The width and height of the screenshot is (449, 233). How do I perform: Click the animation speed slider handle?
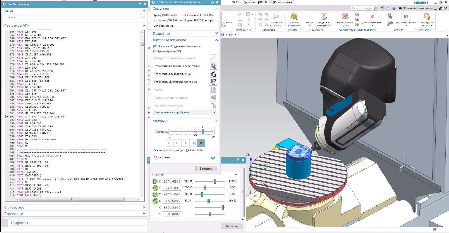coord(203,132)
